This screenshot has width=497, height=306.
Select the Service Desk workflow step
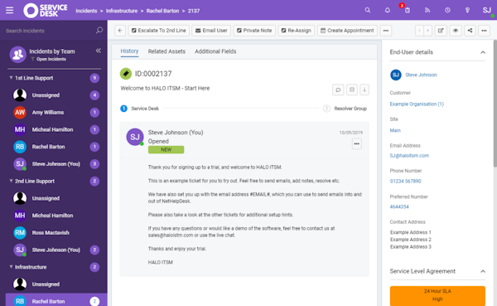tap(139, 109)
